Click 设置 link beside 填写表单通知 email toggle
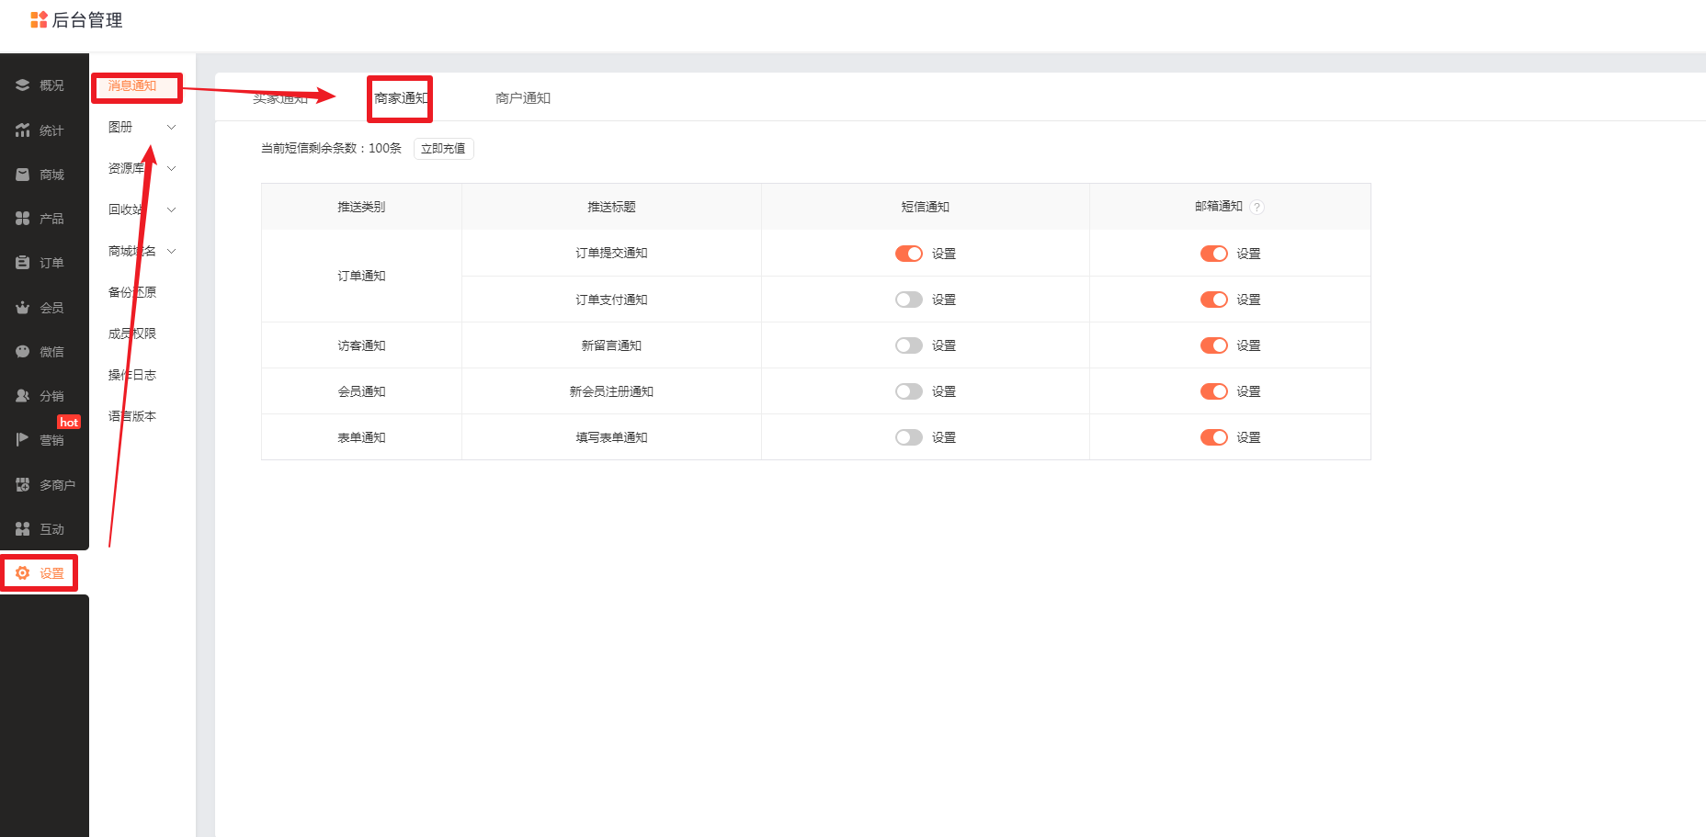Screen dimensions: 1706x837 1248,438
